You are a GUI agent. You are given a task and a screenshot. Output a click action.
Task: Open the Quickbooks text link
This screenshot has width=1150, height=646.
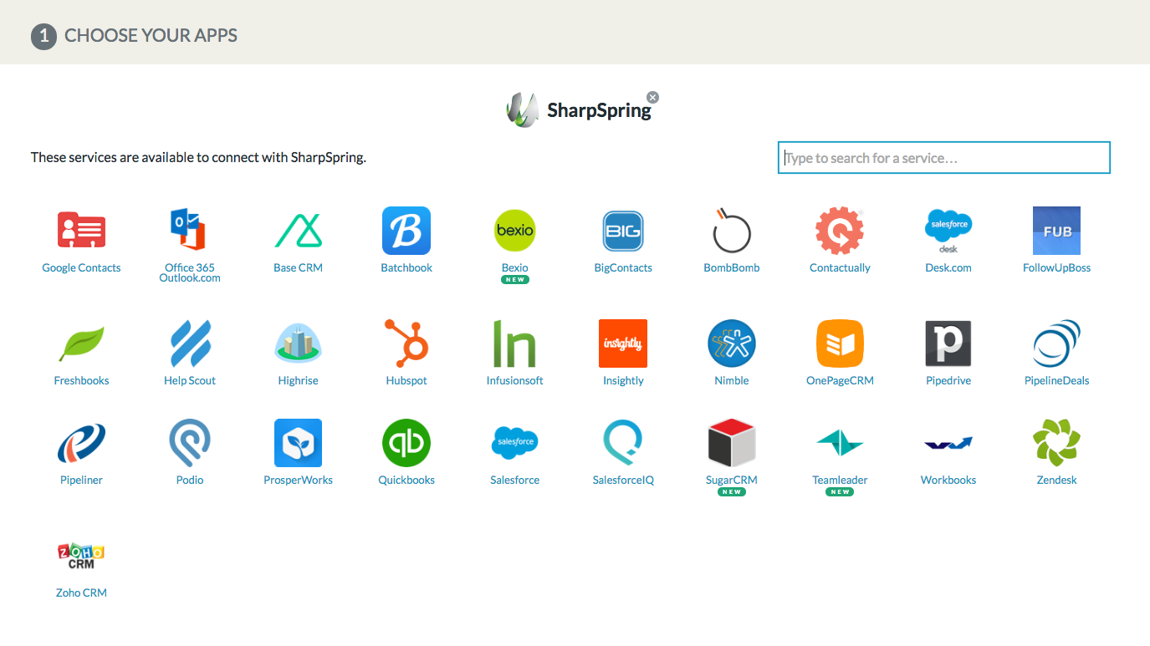pos(406,481)
